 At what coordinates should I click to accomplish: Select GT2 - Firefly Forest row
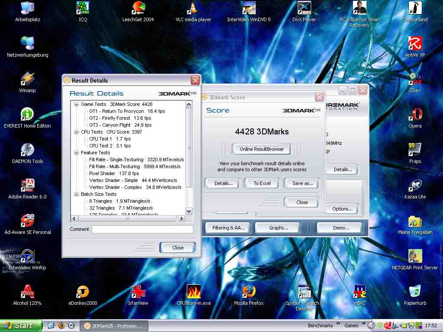pos(120,118)
